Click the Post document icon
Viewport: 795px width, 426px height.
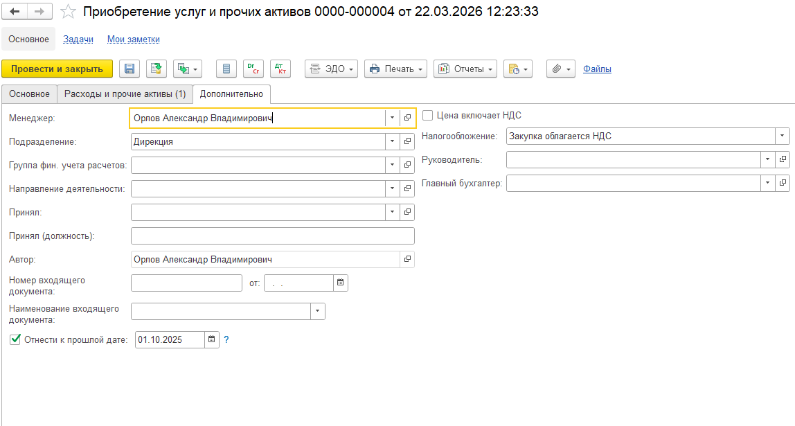(x=157, y=69)
